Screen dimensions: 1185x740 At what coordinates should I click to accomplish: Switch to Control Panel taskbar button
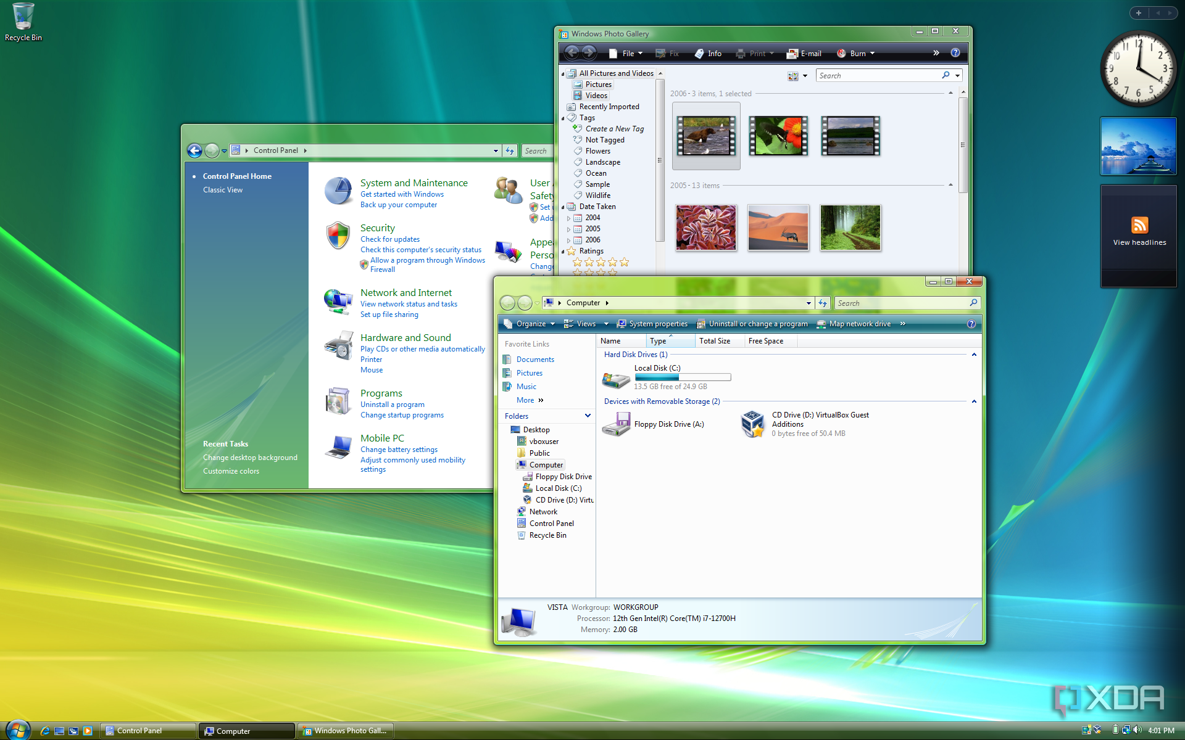pos(148,731)
